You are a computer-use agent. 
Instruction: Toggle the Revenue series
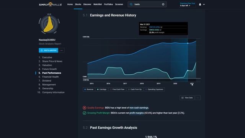pos(89,89)
